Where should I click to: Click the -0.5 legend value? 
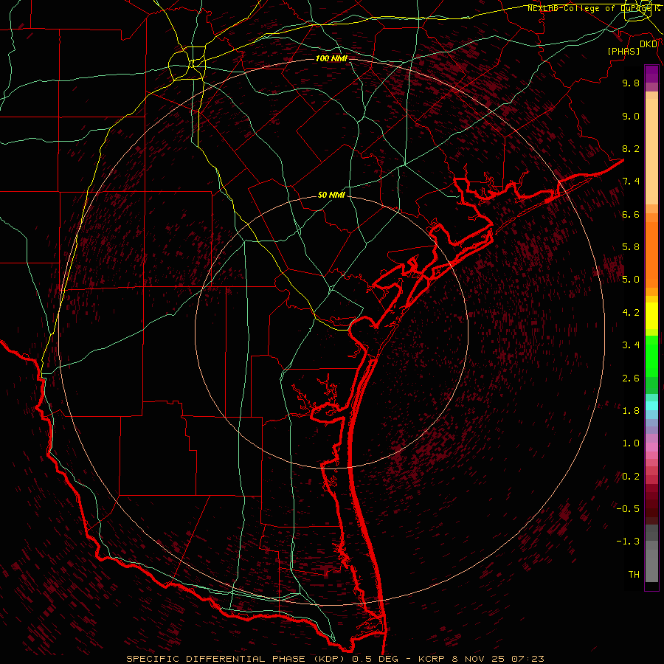tap(628, 509)
